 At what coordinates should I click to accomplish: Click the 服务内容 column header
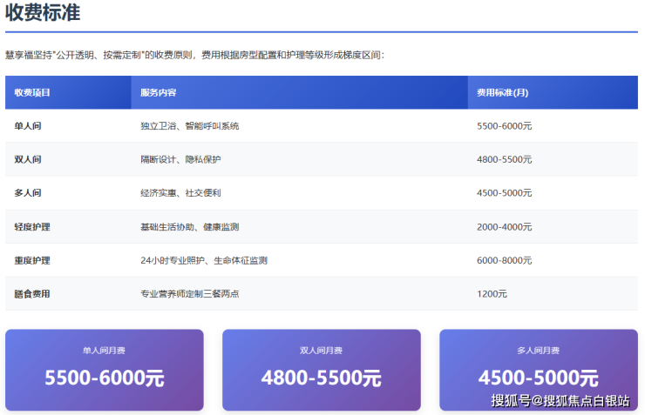[159, 92]
